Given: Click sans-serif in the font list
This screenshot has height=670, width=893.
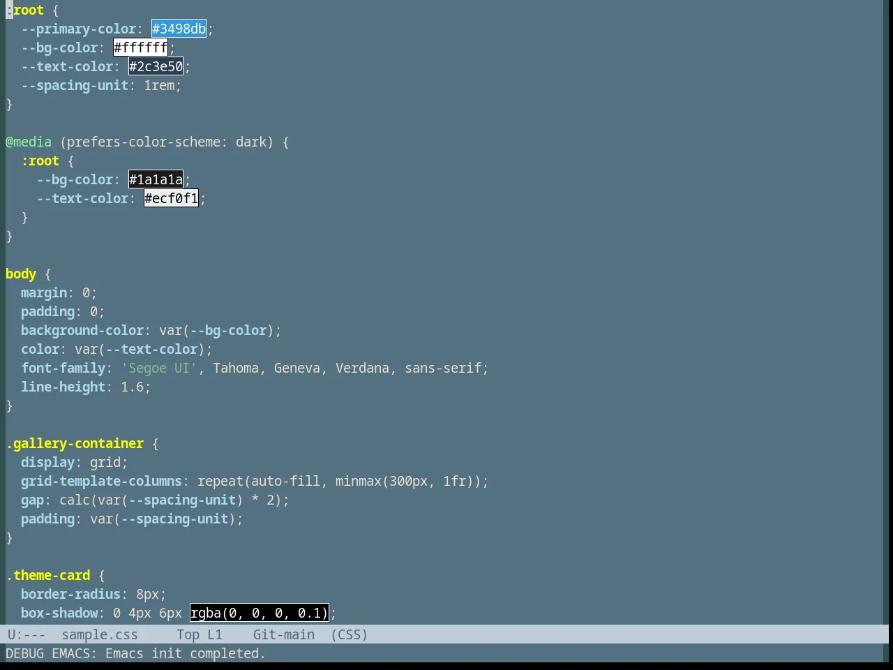Looking at the screenshot, I should [443, 368].
